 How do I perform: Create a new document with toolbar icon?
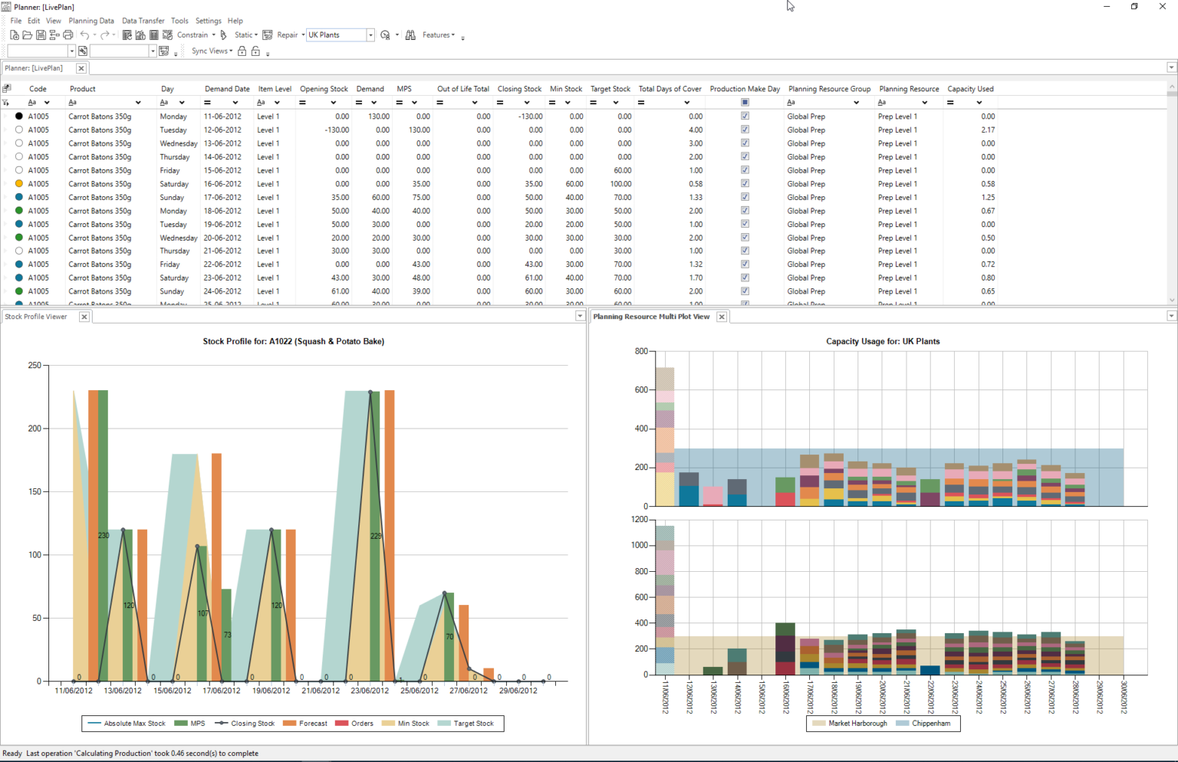(15, 35)
